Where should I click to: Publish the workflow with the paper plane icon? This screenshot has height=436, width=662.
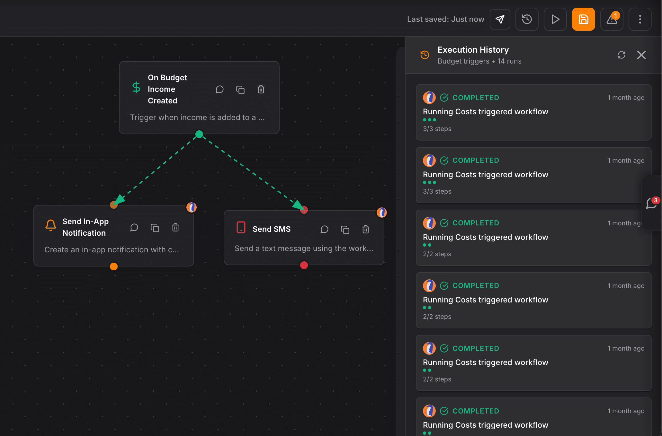[500, 19]
